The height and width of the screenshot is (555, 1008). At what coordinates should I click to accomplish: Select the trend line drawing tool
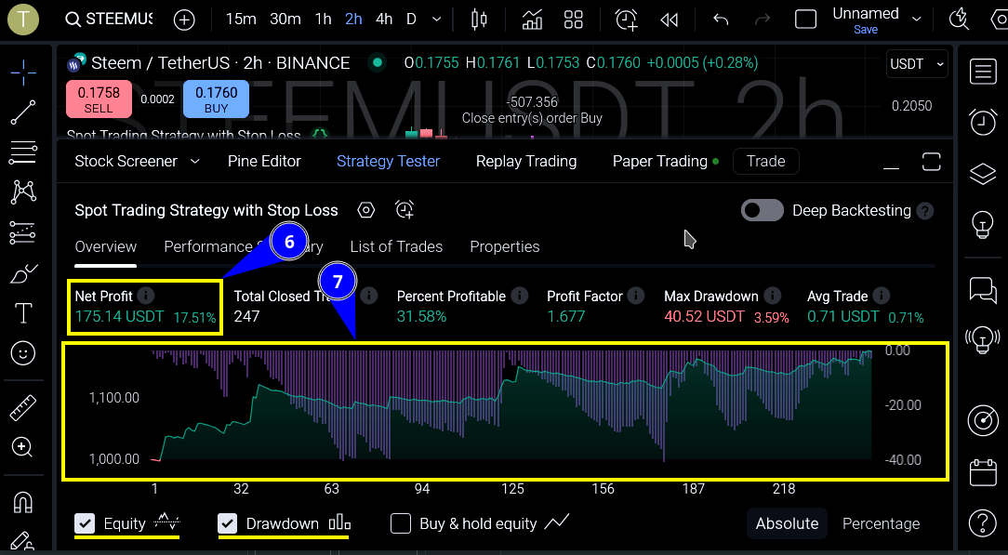[x=23, y=112]
